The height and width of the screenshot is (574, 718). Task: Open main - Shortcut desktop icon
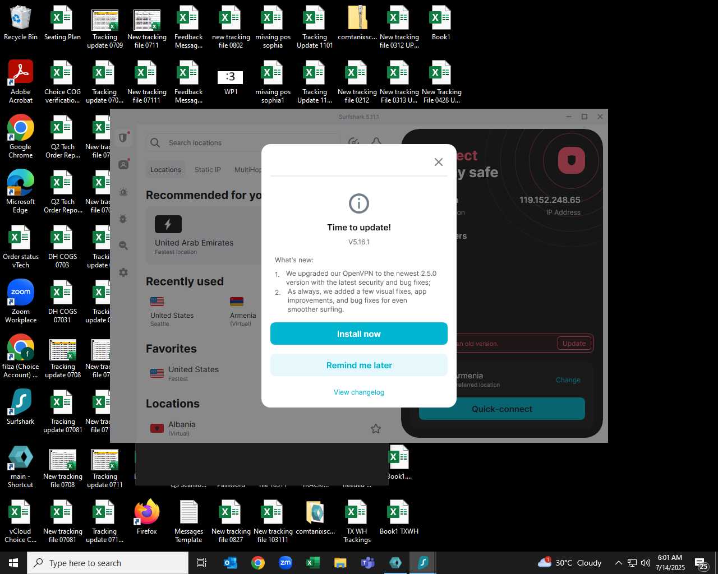point(21,466)
